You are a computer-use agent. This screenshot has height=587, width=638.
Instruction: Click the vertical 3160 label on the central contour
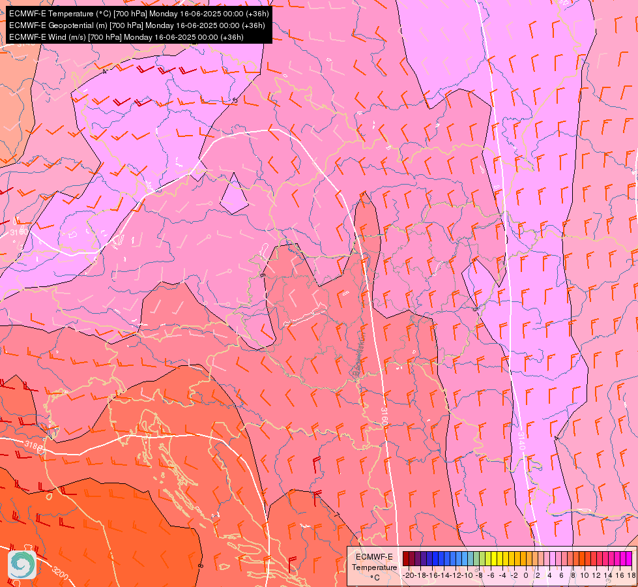coord(384,416)
